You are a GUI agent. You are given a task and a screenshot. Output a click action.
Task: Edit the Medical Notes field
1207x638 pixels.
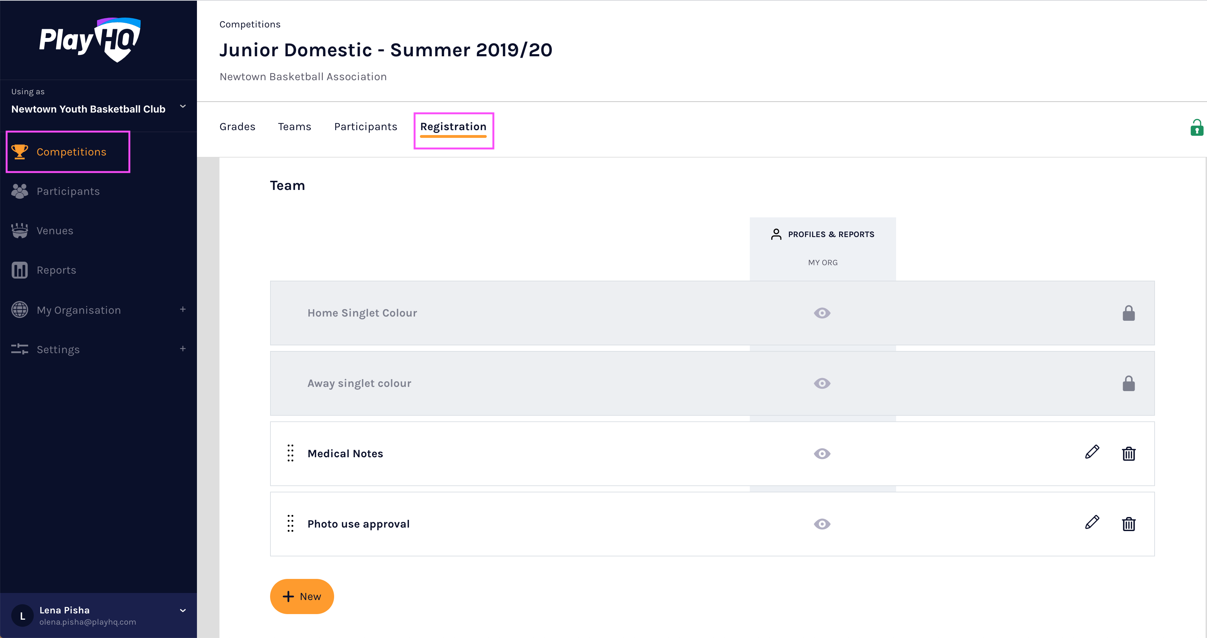coord(1092,453)
